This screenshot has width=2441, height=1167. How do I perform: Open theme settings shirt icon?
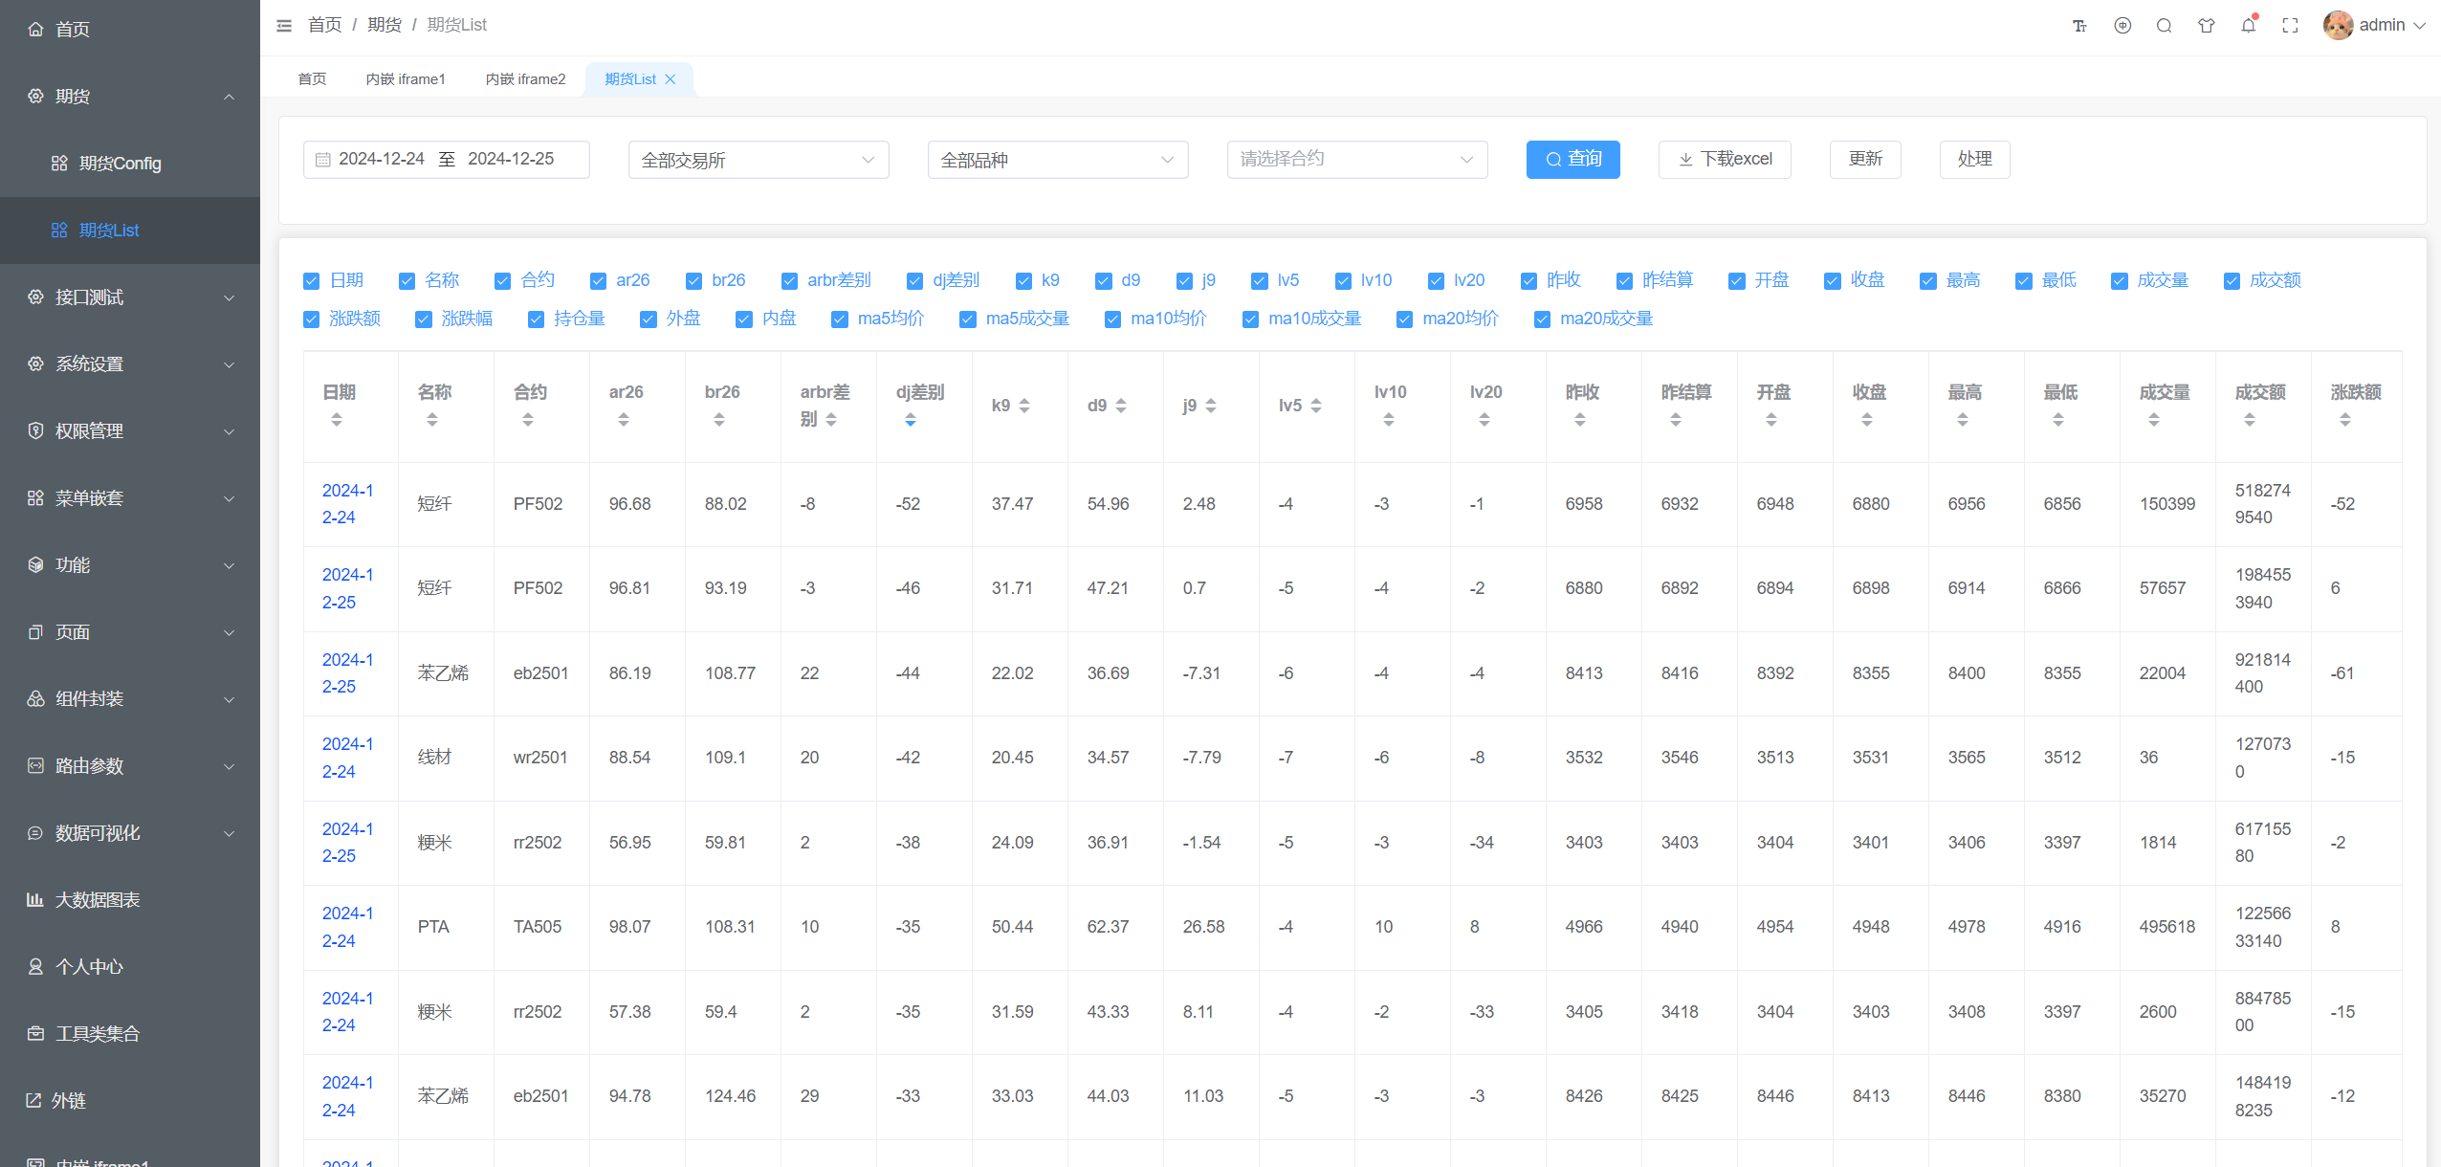point(2207,26)
